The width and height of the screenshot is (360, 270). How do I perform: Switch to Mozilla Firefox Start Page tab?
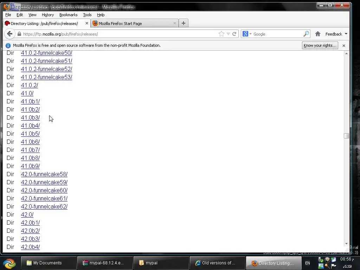(x=135, y=23)
